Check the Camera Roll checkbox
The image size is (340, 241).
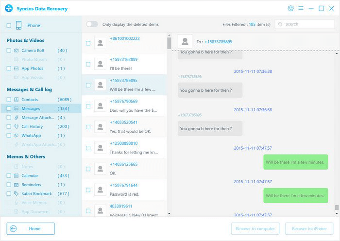coord(9,51)
